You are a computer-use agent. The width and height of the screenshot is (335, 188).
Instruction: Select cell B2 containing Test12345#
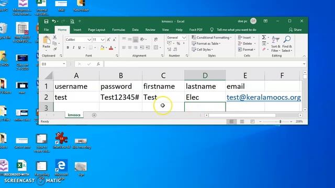pos(120,97)
